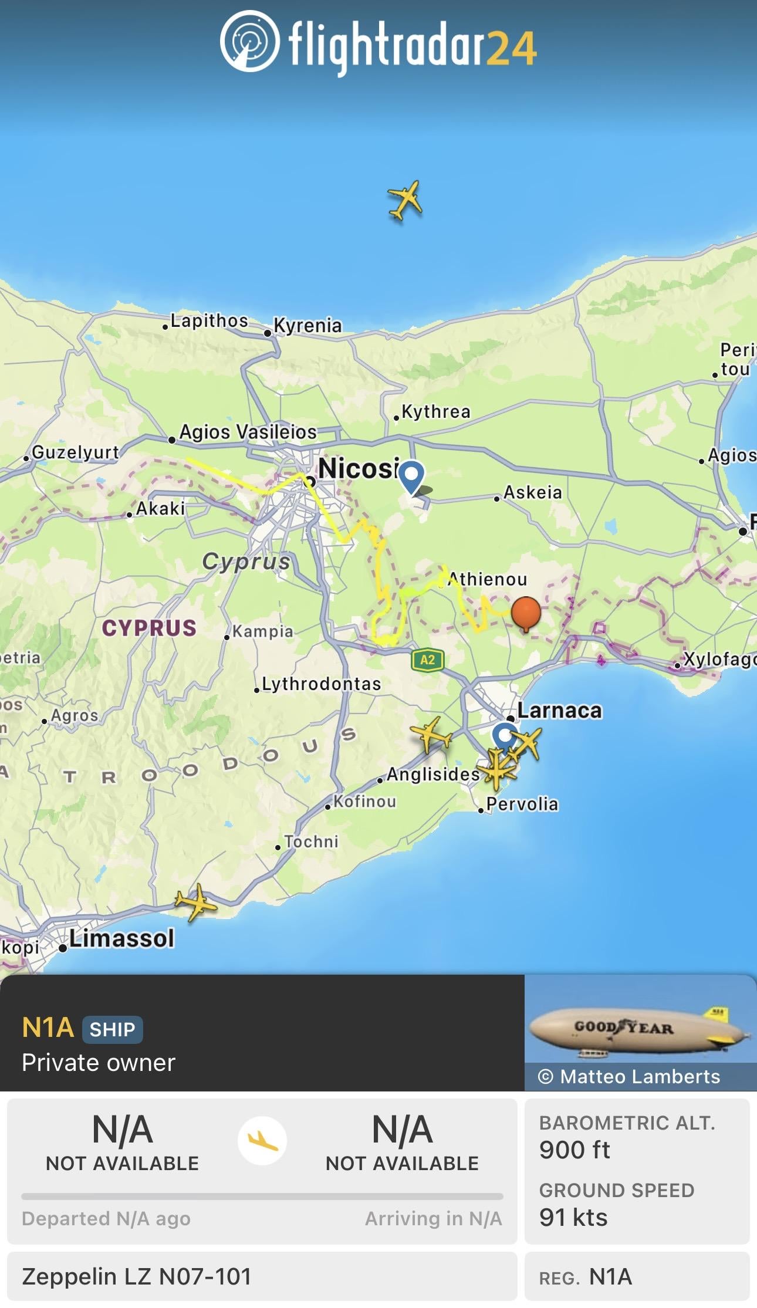The image size is (757, 1308).
Task: Click the round landing-plane icon in route panel
Action: (262, 1141)
